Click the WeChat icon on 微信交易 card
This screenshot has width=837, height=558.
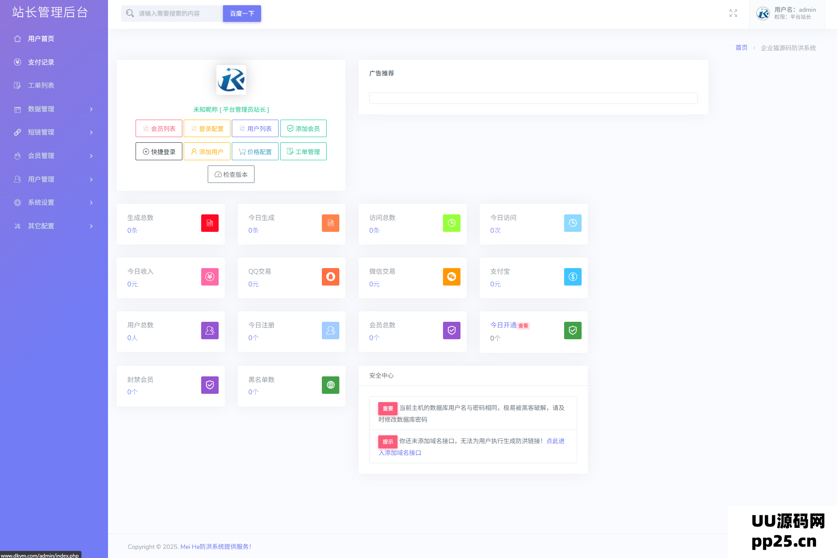[451, 277]
